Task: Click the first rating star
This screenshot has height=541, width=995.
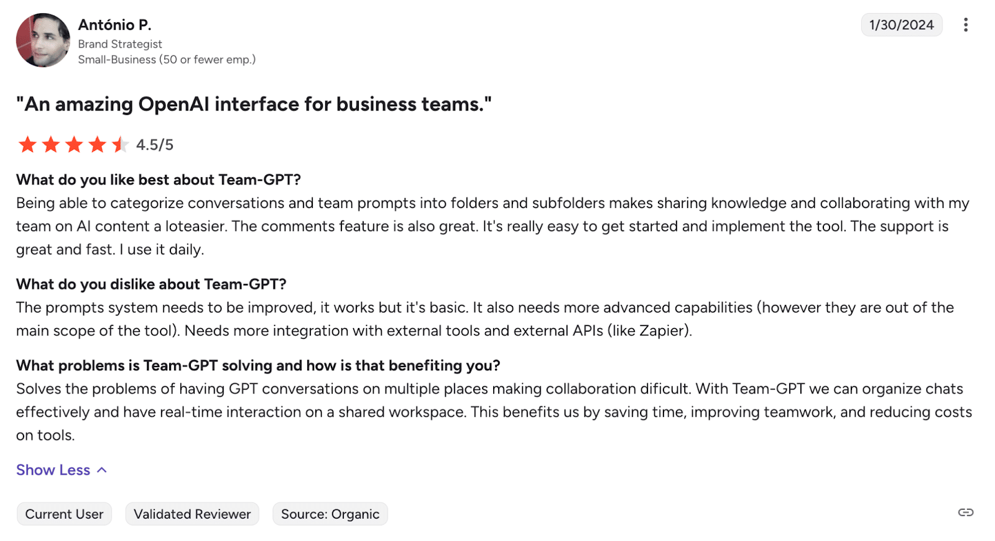Action: (27, 145)
